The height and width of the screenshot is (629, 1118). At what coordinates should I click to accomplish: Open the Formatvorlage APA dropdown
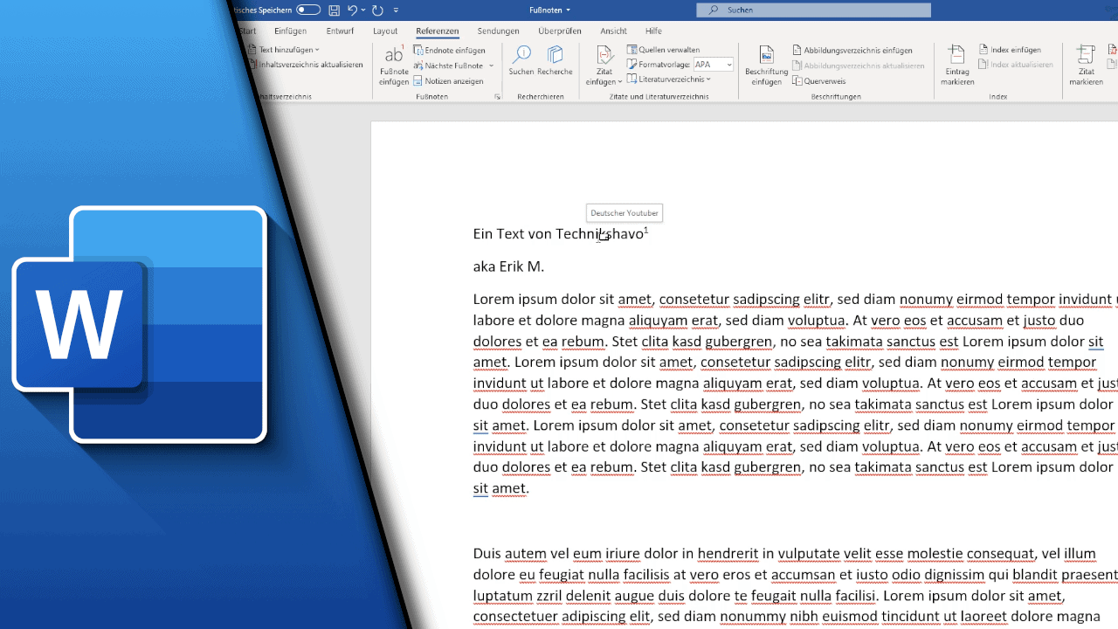[713, 64]
